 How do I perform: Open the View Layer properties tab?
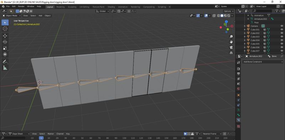click(x=238, y=79)
